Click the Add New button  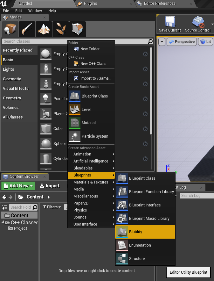point(18,186)
